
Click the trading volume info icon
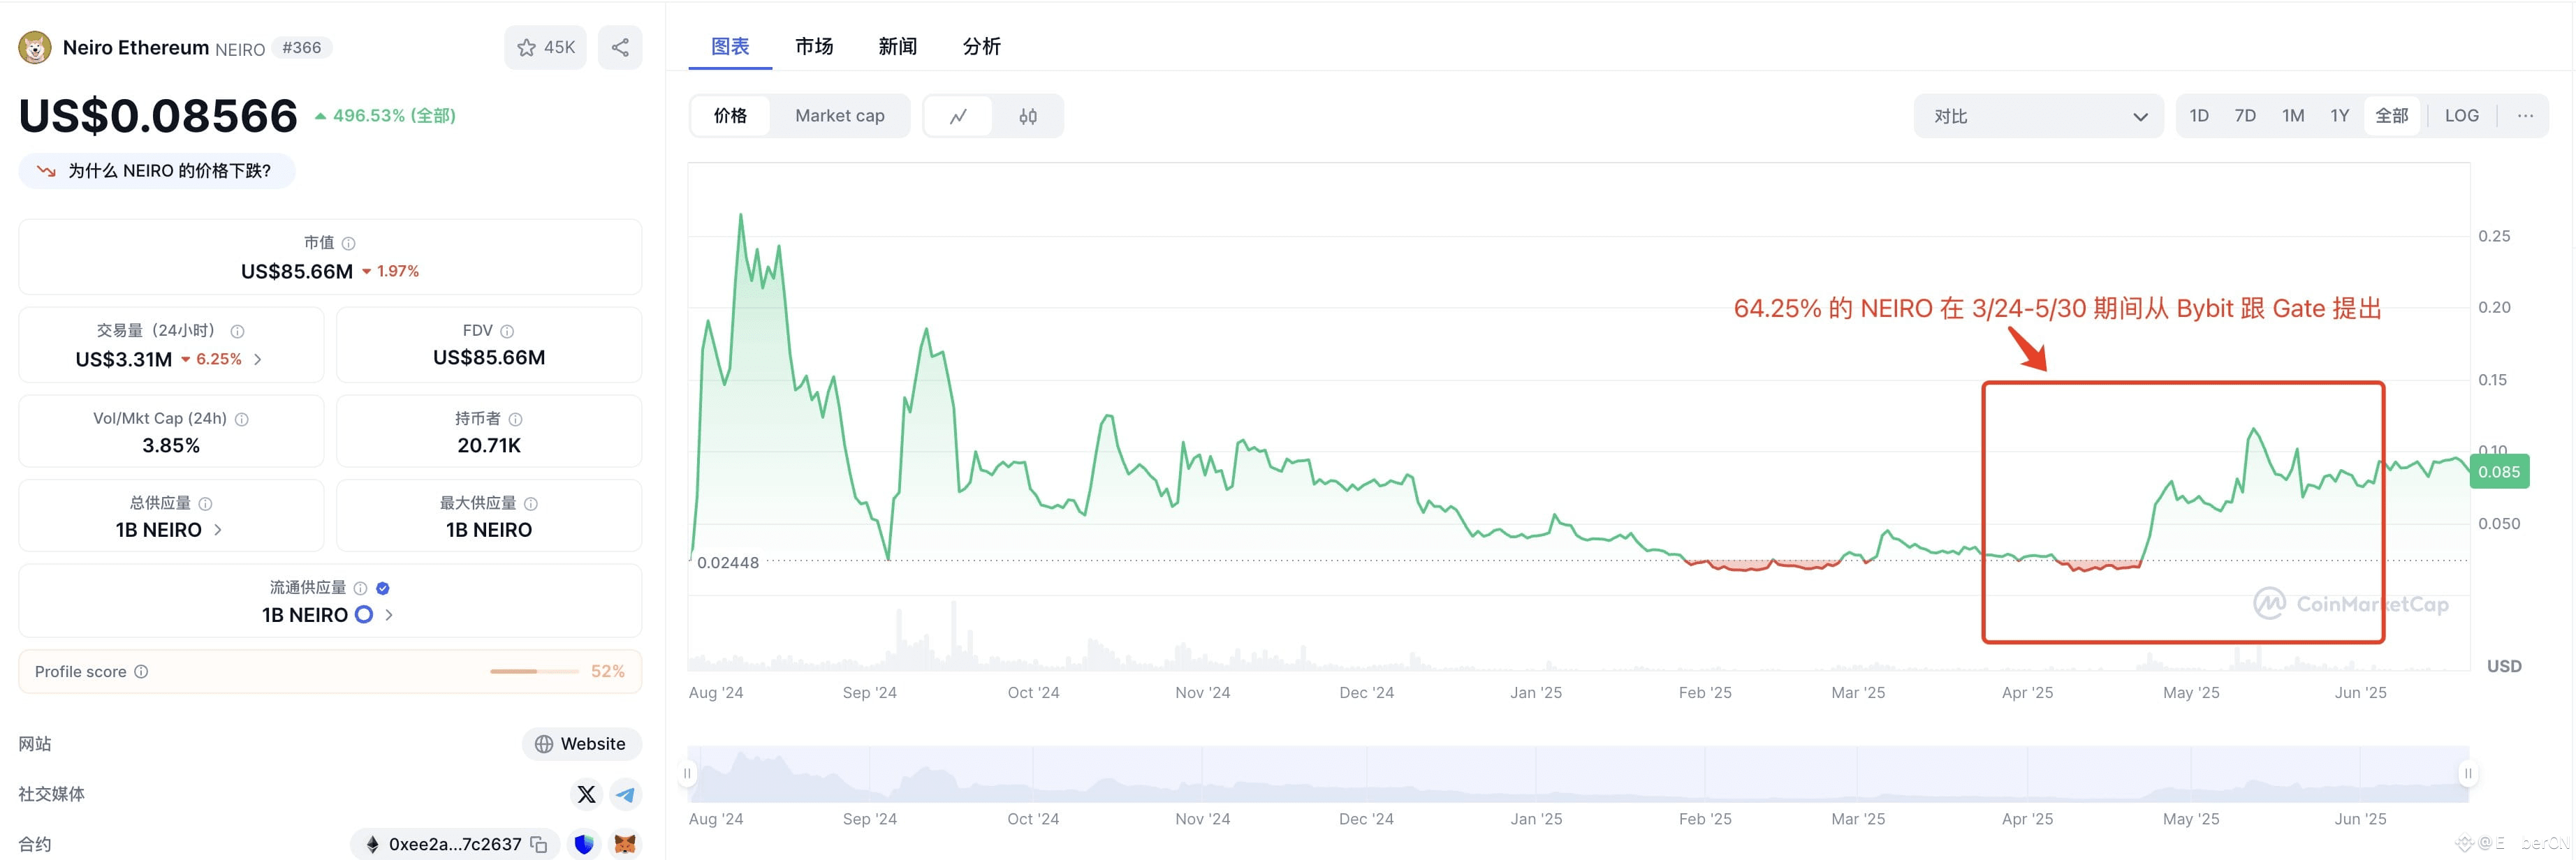point(237,331)
